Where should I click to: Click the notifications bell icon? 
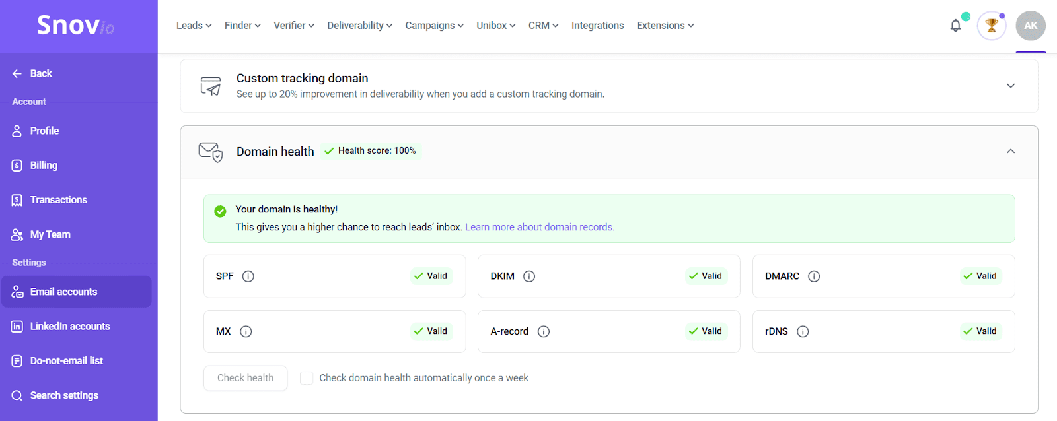point(955,26)
